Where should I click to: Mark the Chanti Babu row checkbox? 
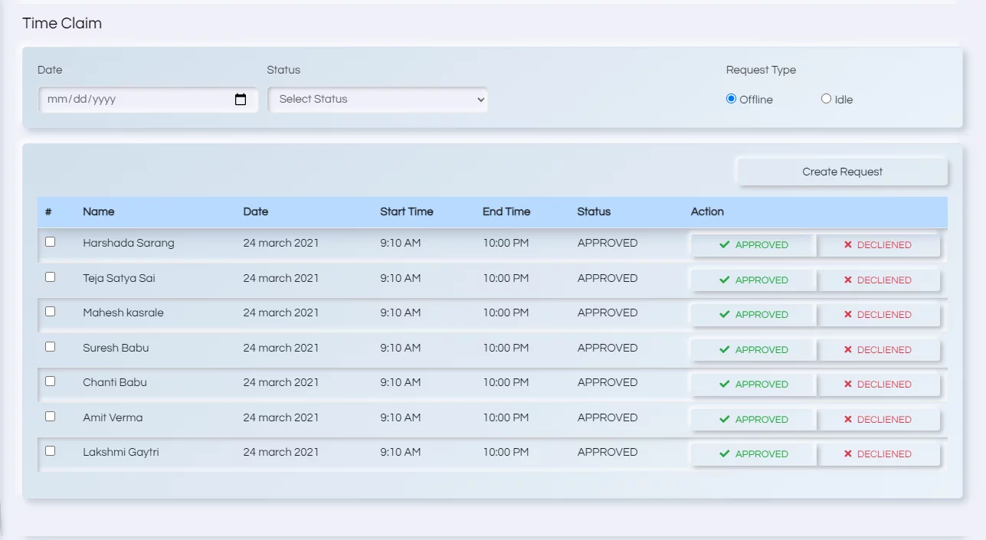(51, 381)
